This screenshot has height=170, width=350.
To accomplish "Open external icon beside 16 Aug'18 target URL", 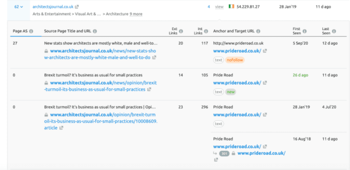I will pos(265,146).
